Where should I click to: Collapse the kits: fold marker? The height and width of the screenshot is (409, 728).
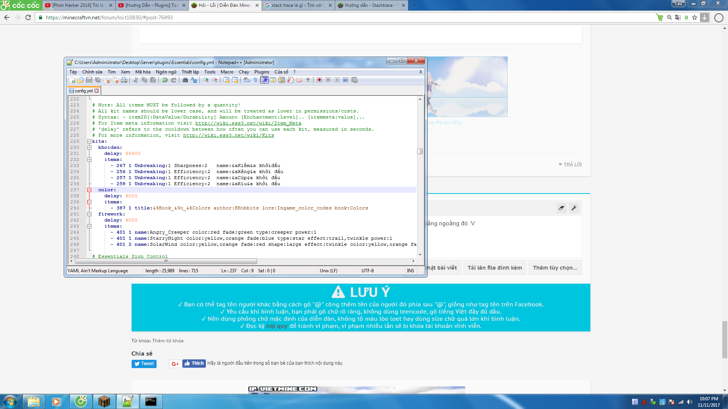(x=89, y=141)
